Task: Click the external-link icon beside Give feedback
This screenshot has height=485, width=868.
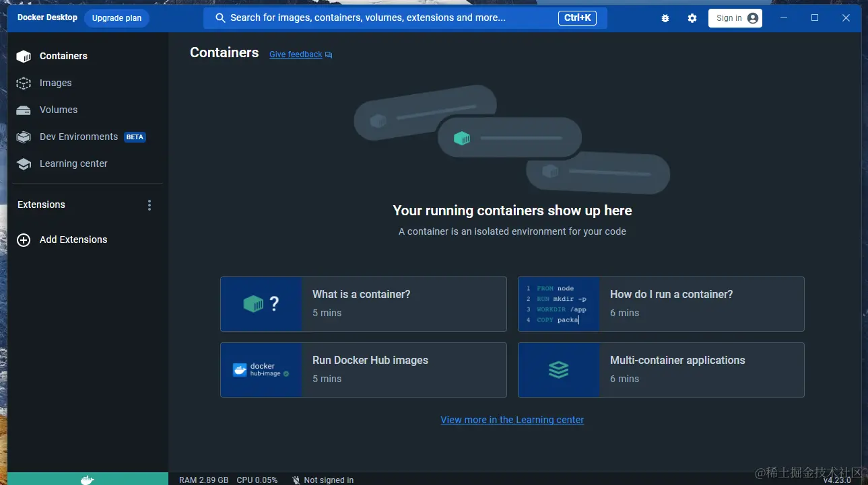Action: coord(329,55)
